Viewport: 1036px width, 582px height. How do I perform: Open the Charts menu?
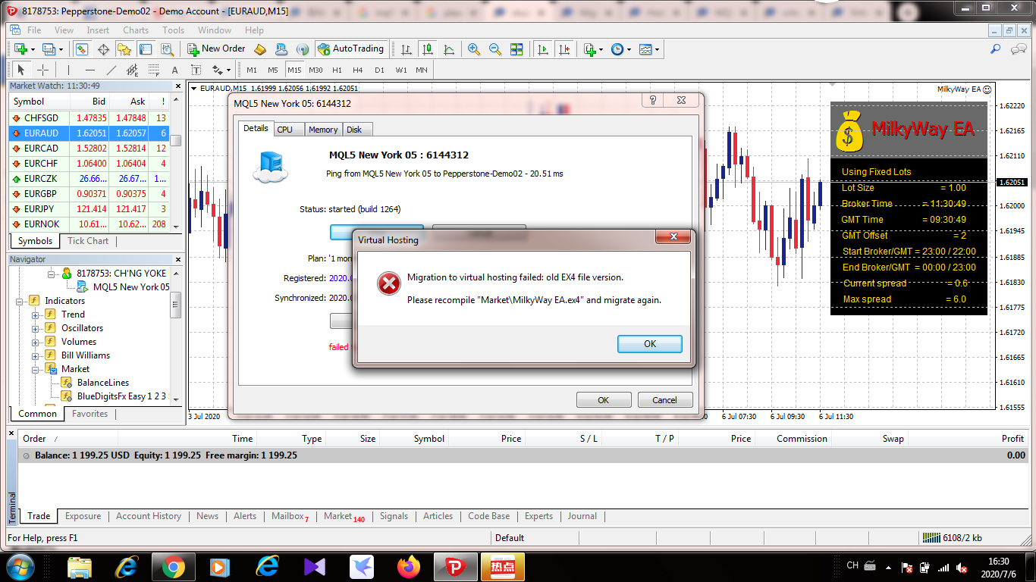136,30
